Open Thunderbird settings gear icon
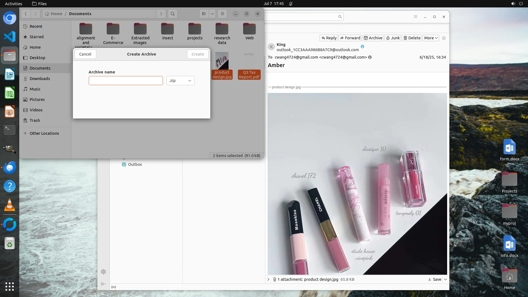Viewport: 528px width, 297px height. 103,272
